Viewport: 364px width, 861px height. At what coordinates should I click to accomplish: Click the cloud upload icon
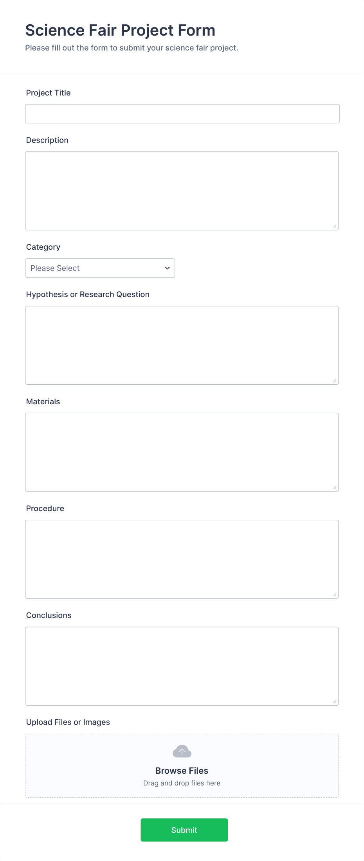tap(182, 751)
